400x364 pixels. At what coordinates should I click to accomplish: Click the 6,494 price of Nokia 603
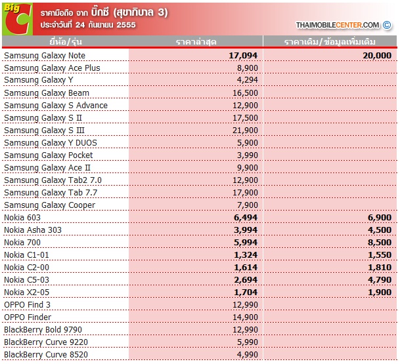(x=246, y=218)
